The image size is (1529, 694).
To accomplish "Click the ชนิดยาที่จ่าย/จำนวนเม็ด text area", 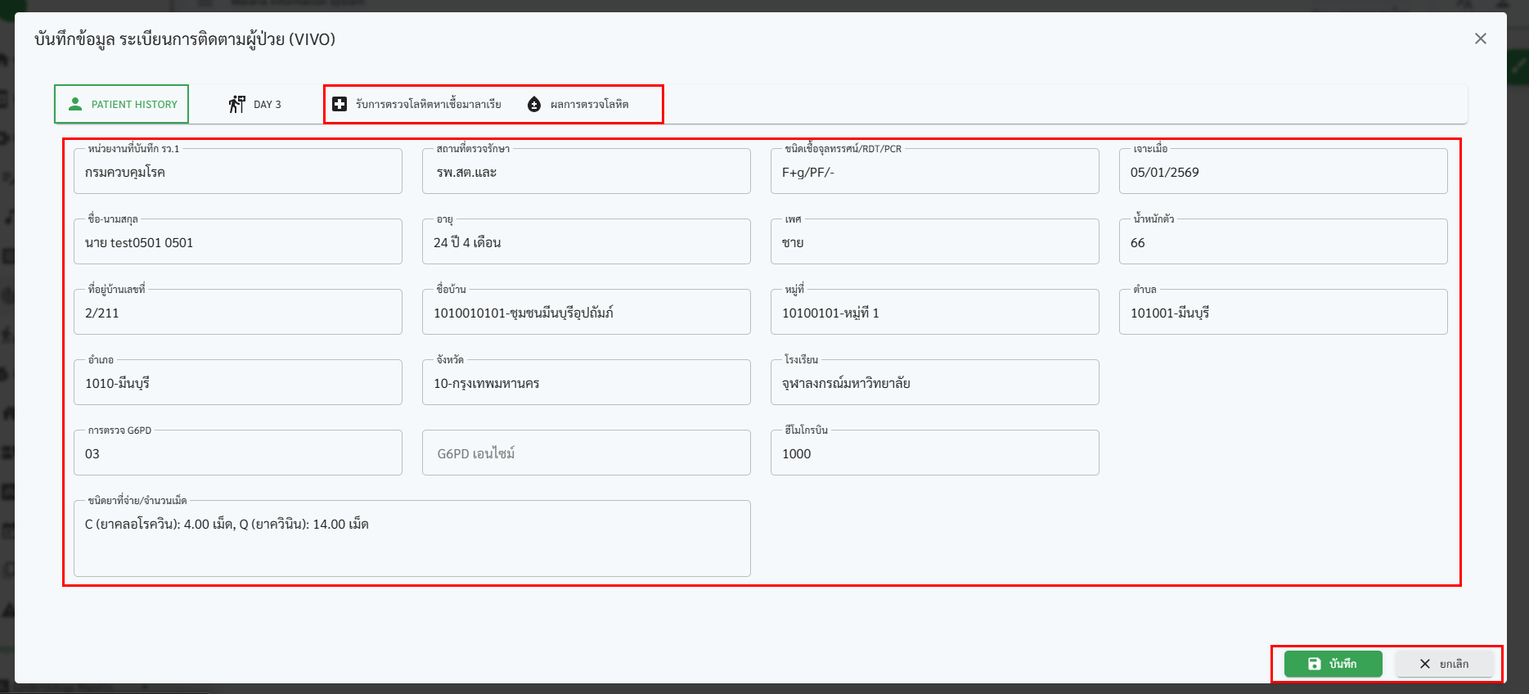I will (411, 539).
